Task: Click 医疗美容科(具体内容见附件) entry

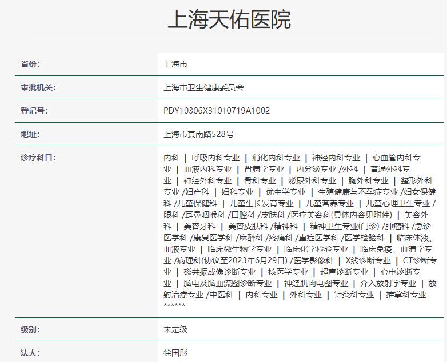Action: tap(341, 215)
